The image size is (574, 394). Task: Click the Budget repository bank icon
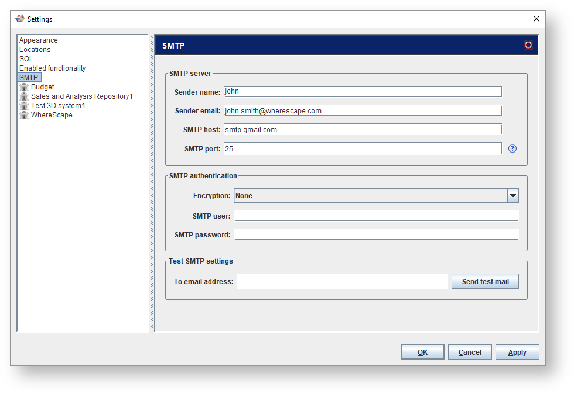24,87
